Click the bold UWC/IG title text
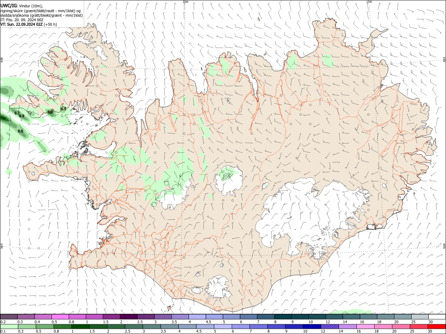The width and height of the screenshot is (446, 334). point(8,6)
